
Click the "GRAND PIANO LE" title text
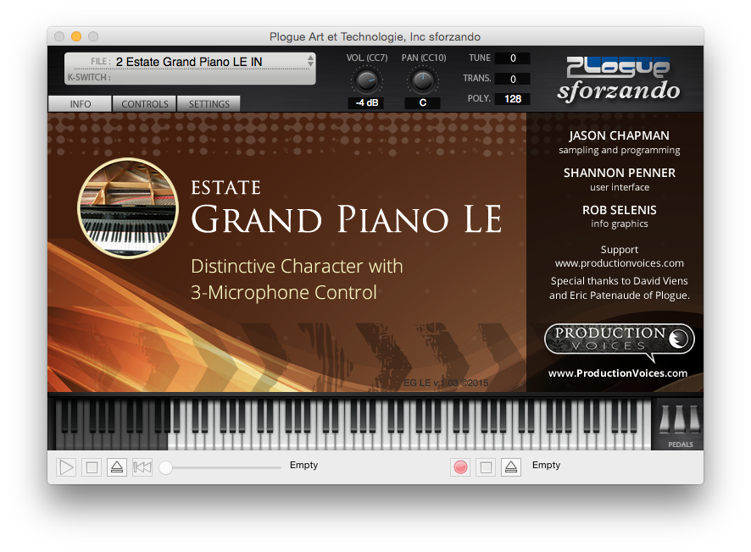click(x=347, y=219)
